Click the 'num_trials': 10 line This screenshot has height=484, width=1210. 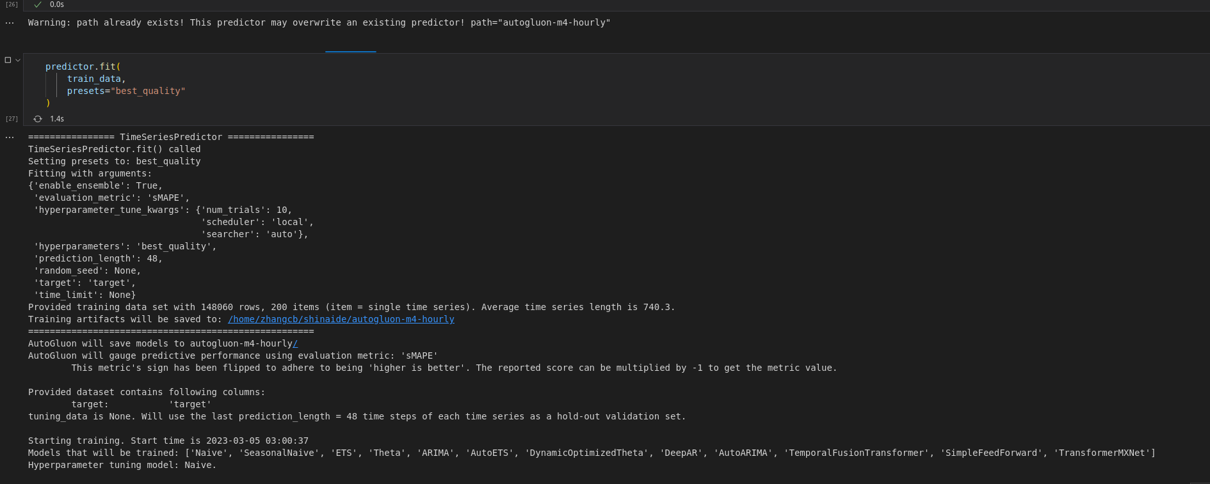pyautogui.click(x=163, y=210)
